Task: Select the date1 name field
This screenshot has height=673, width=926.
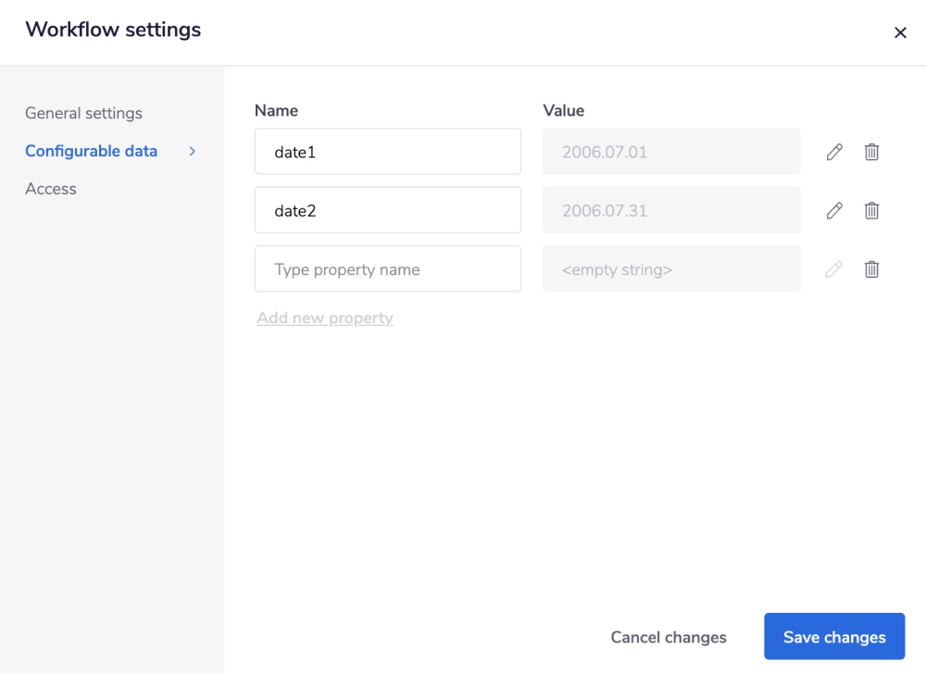Action: [387, 151]
